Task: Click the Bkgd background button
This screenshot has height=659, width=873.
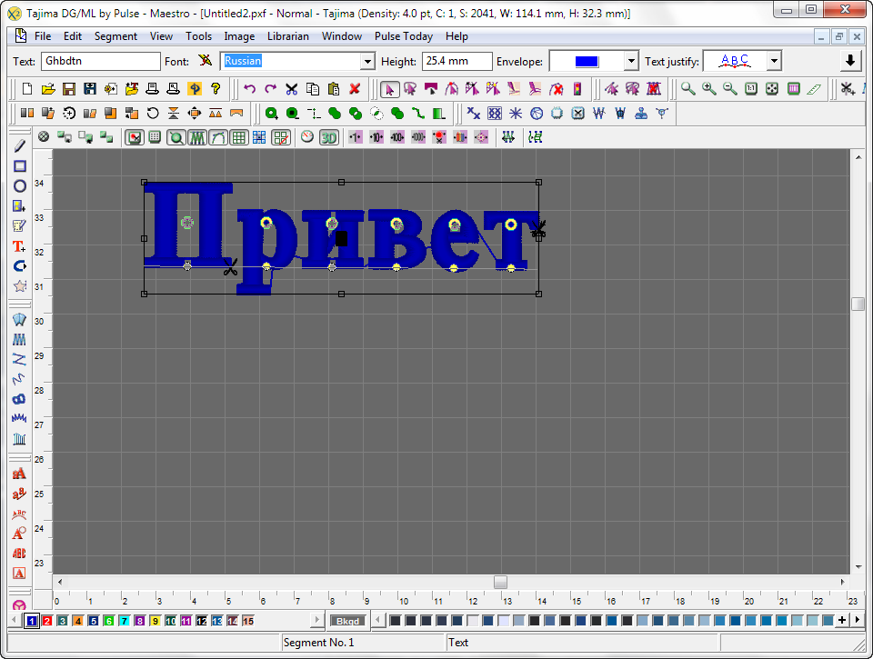Action: [346, 621]
